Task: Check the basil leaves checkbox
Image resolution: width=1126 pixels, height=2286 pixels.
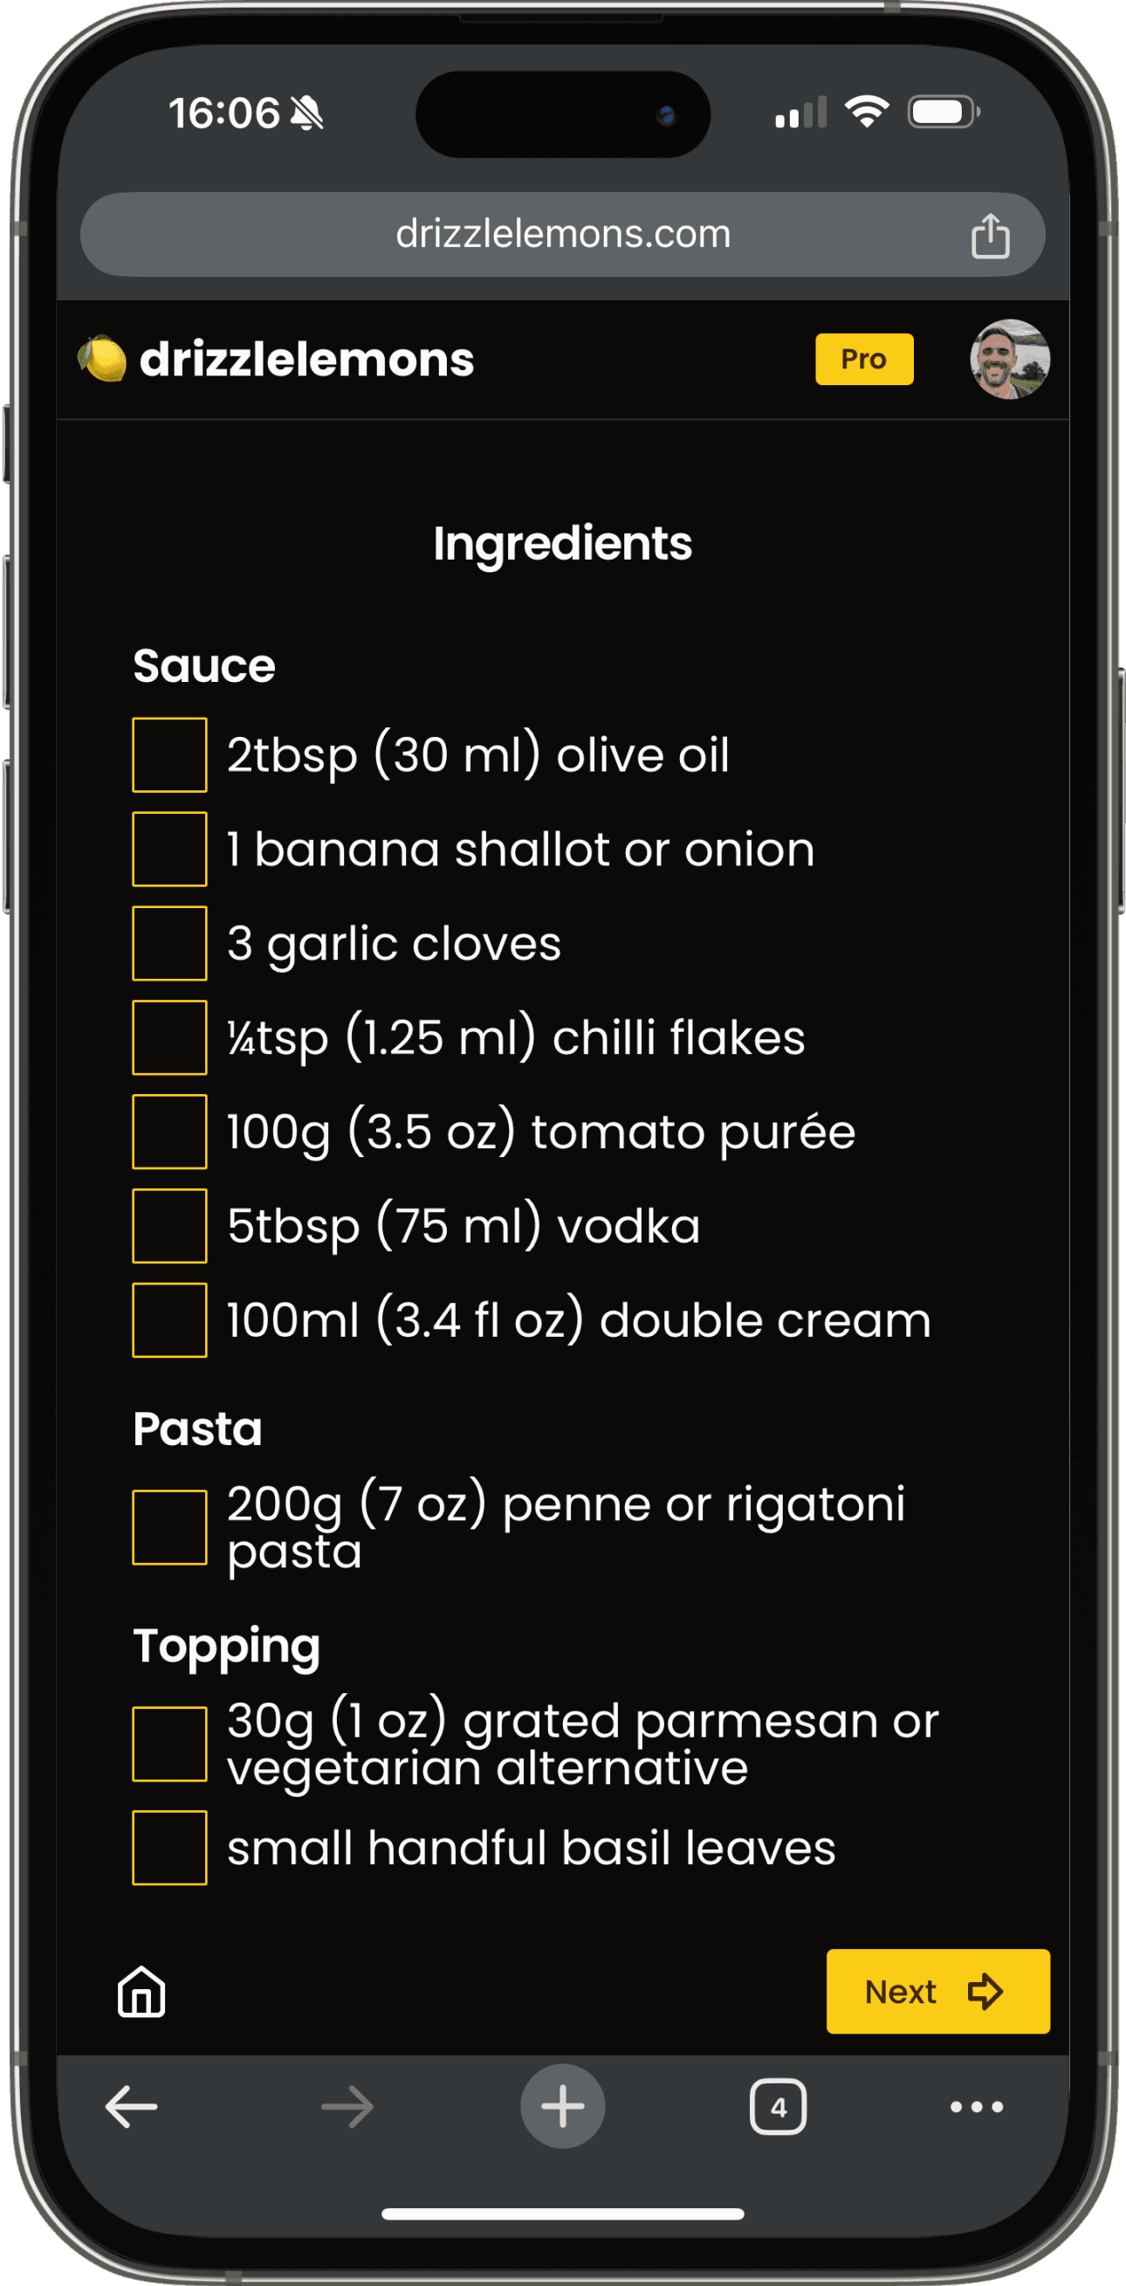Action: [x=169, y=1848]
